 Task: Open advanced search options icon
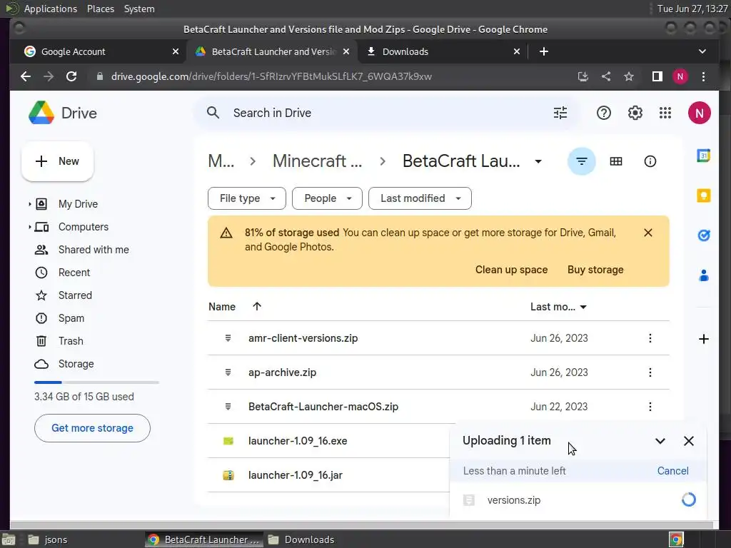[560, 113]
